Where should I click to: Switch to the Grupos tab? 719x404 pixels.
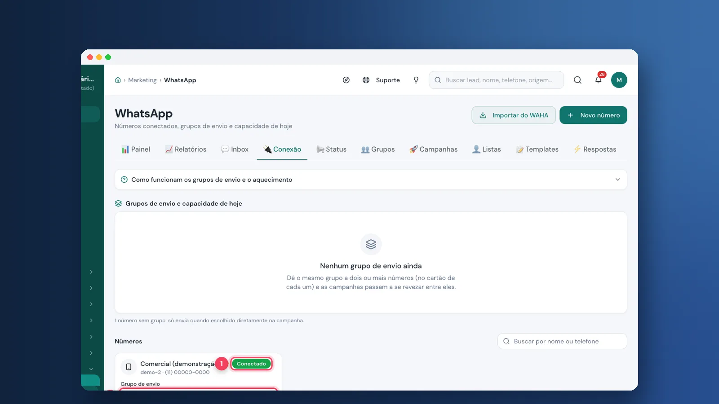(x=377, y=149)
